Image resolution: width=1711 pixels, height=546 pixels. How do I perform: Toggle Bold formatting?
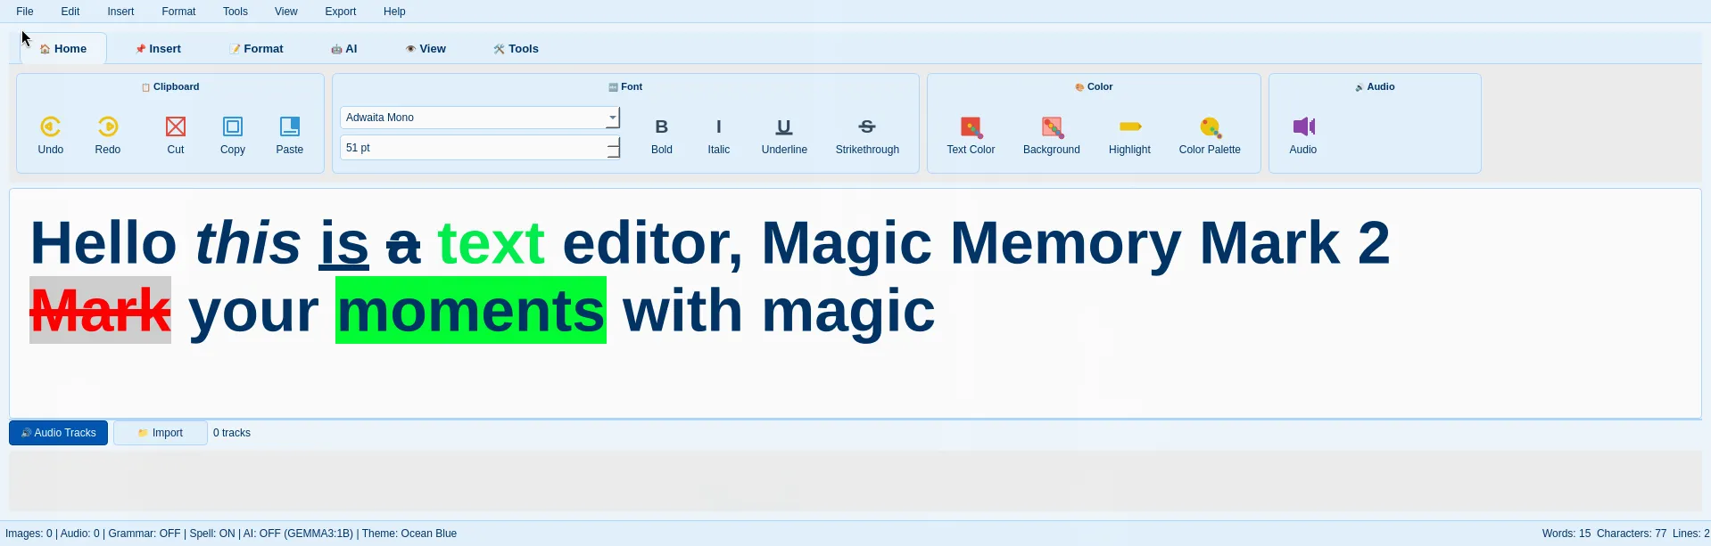pos(662,127)
